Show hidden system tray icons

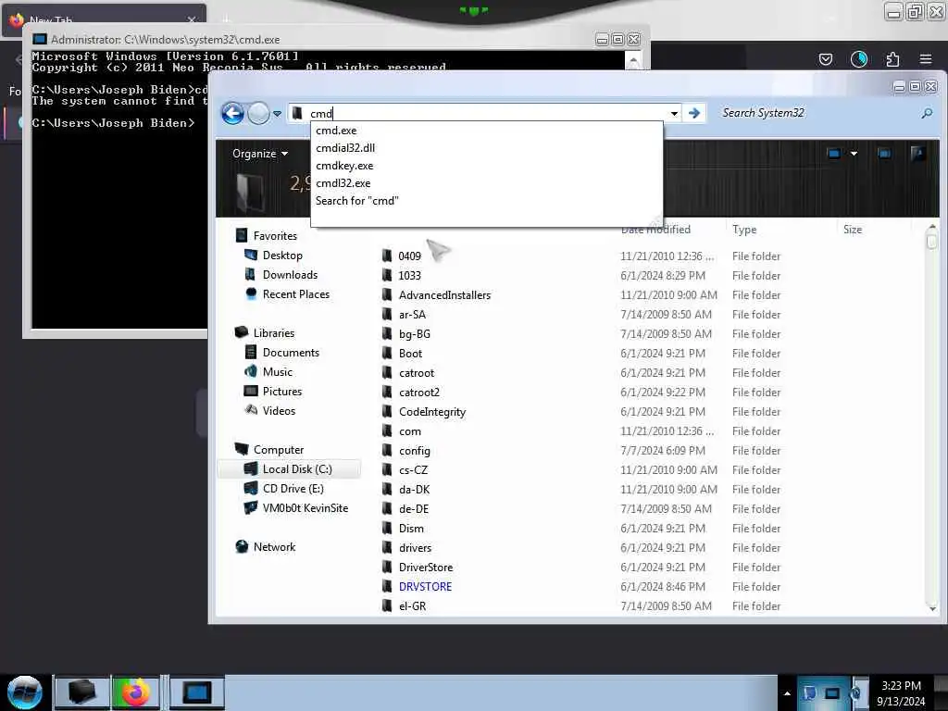(x=787, y=693)
